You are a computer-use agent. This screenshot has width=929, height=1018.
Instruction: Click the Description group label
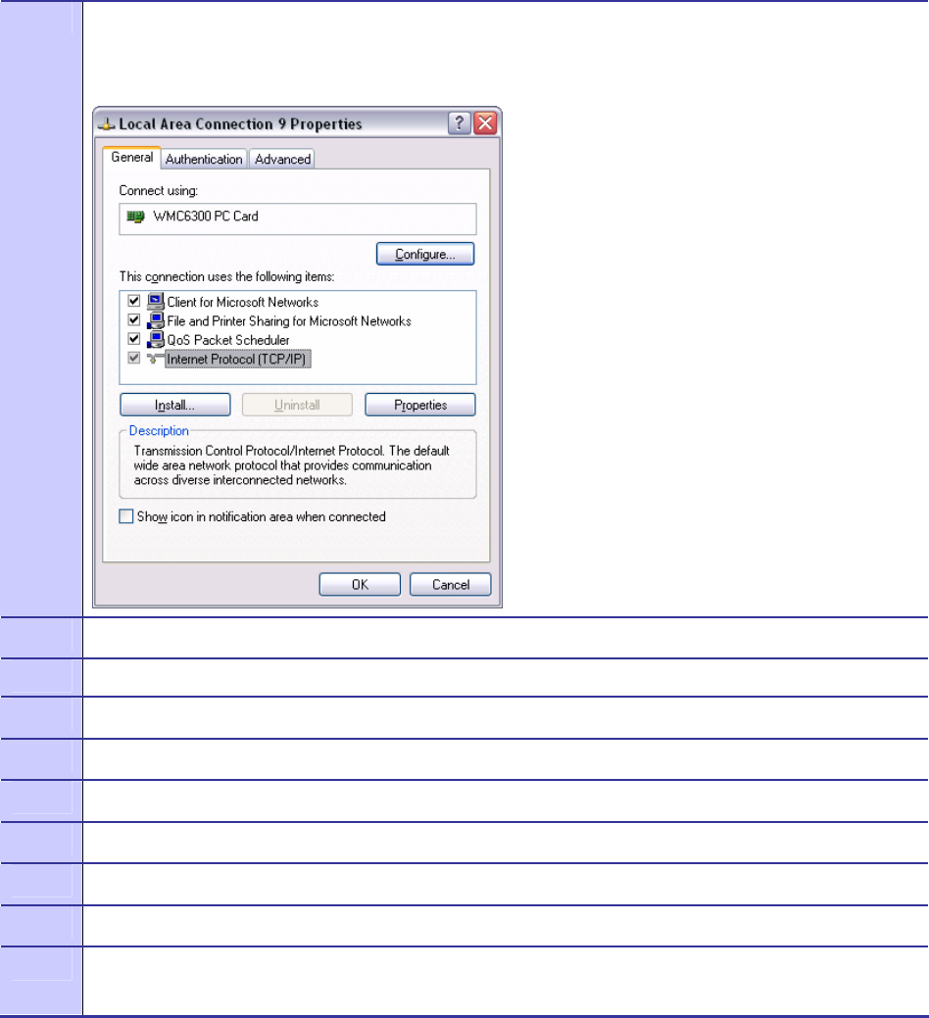[x=159, y=430]
